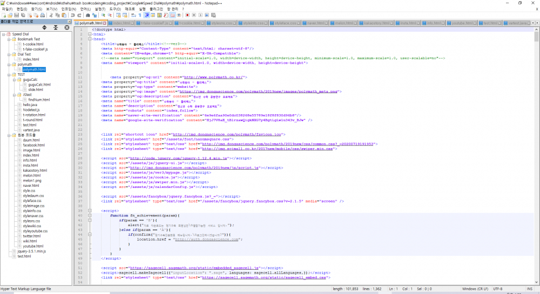Collapse the TEST folder node

(x=9, y=74)
